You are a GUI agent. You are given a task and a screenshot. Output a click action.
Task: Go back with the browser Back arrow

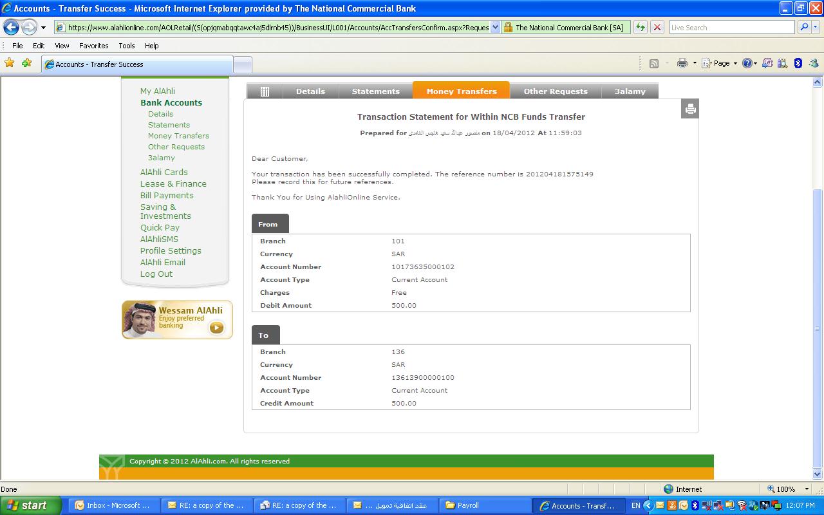[12, 27]
